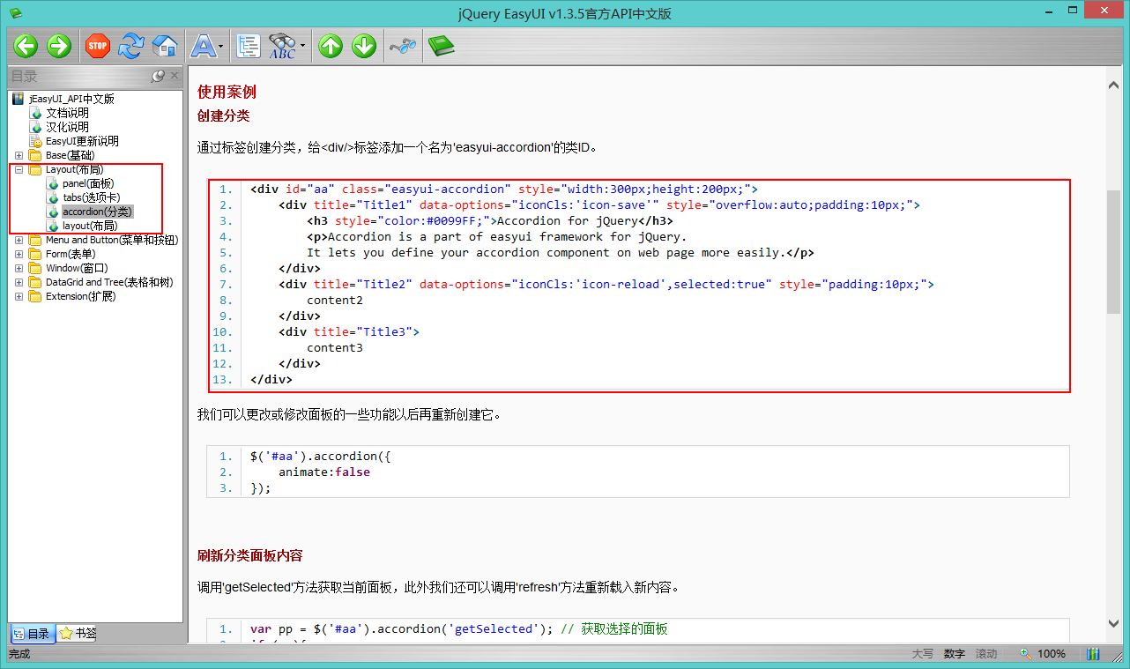Click the 滚动 scroll lock indicator
1130x669 pixels.
point(985,654)
